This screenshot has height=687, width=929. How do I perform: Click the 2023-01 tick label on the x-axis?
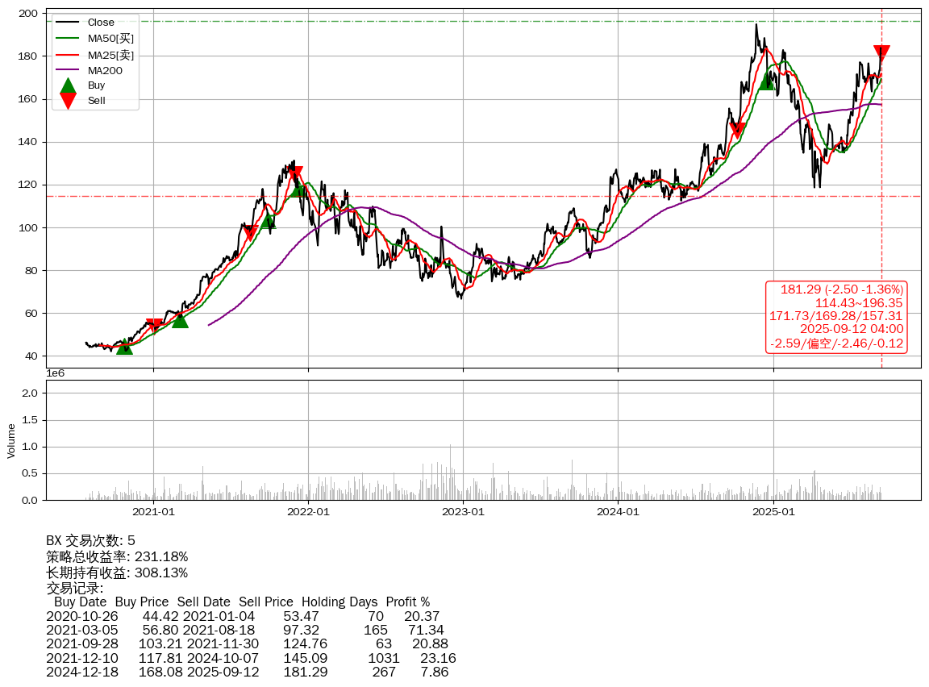coord(463,510)
